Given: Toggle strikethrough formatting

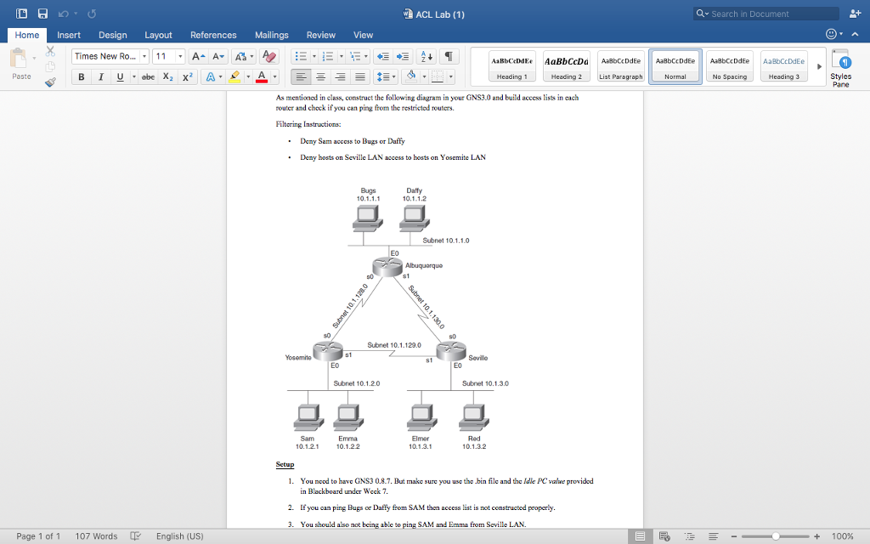Looking at the screenshot, I should [x=148, y=76].
